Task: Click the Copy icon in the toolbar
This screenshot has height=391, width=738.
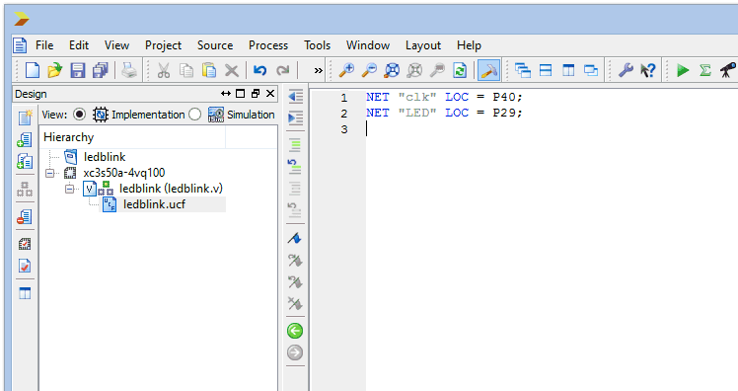Action: point(186,70)
